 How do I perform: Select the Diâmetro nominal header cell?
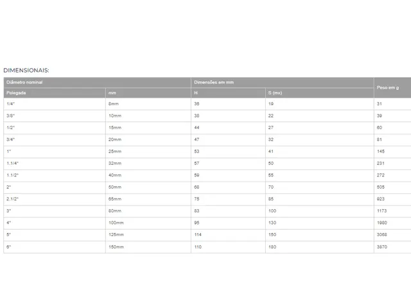97,82
